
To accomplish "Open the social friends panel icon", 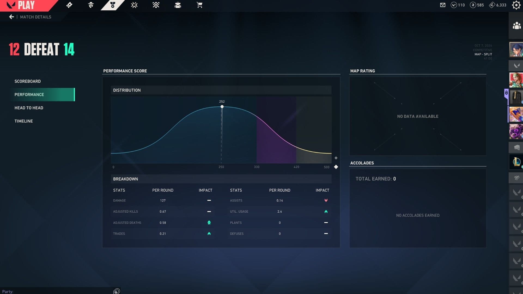I will click(516, 26).
